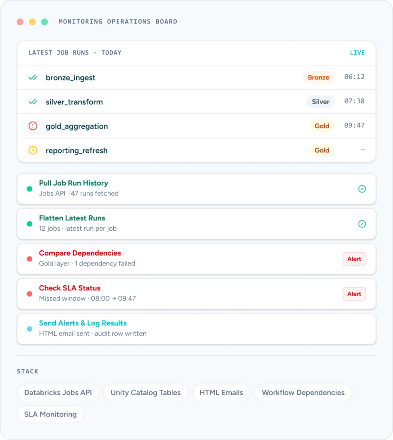Click the blue status dot on Send Alerts
Viewport: 393px width, 440px height.
point(30,329)
